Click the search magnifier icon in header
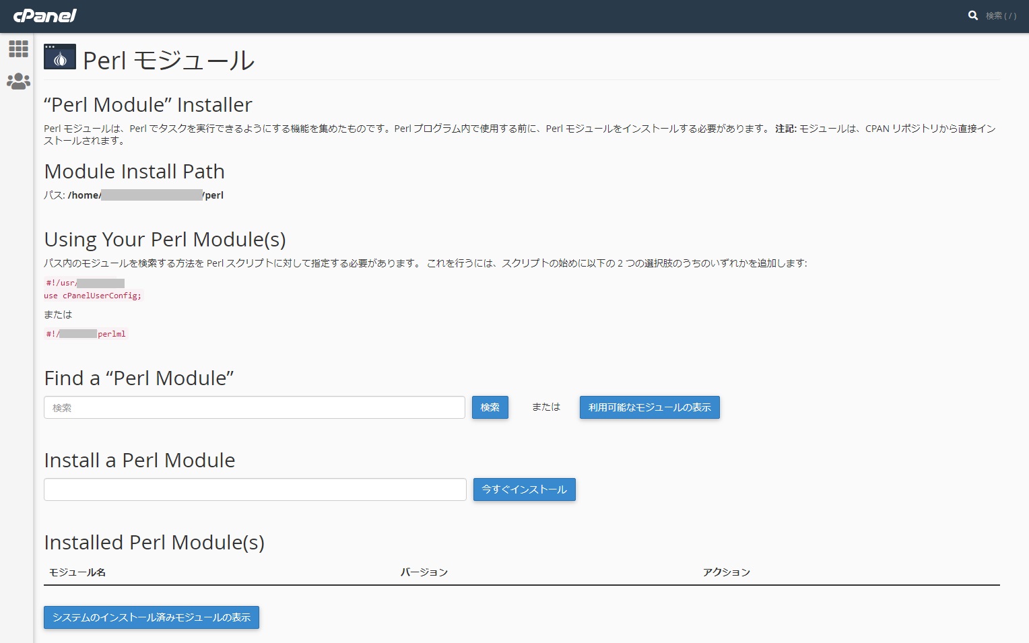 click(973, 15)
